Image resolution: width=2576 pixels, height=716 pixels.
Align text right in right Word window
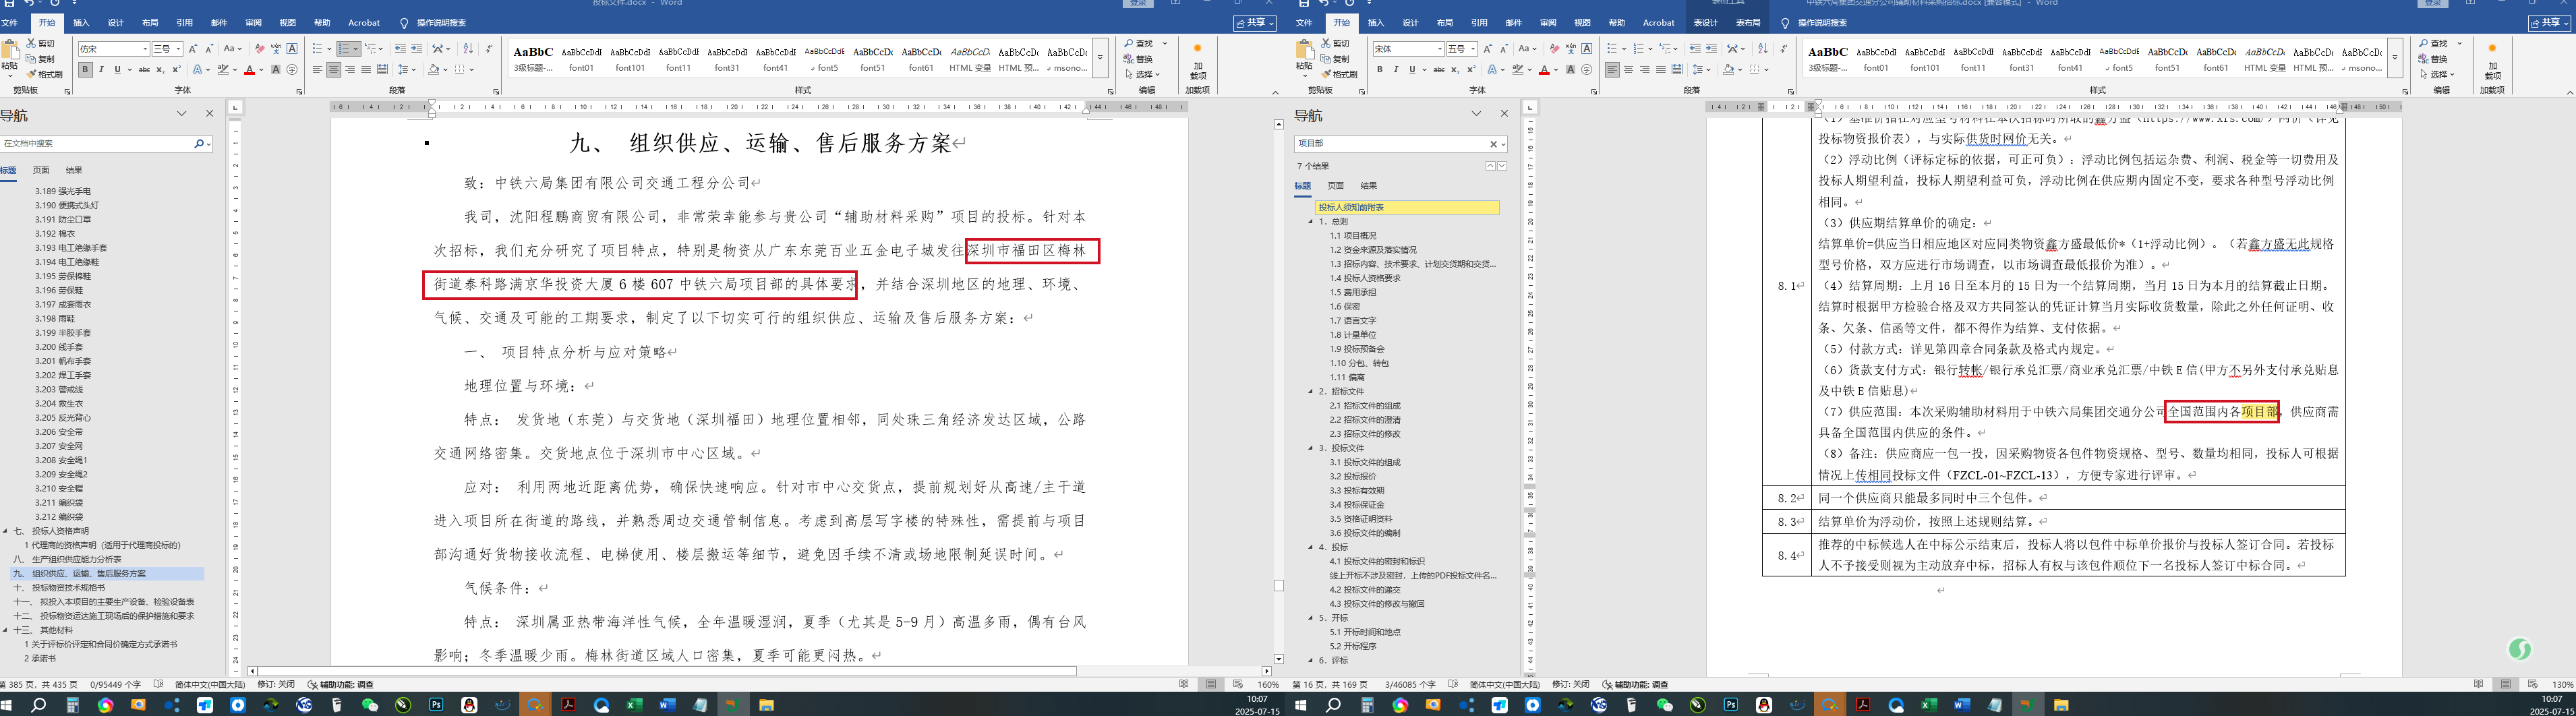1645,70
